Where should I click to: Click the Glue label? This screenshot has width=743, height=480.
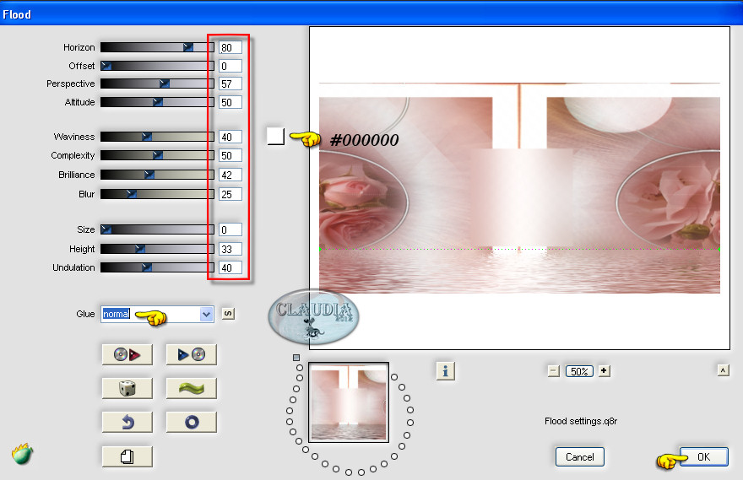[85, 314]
